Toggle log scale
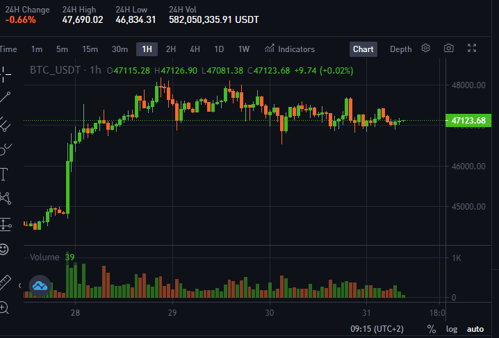Viewport: 499px width, 338px height. [452, 329]
